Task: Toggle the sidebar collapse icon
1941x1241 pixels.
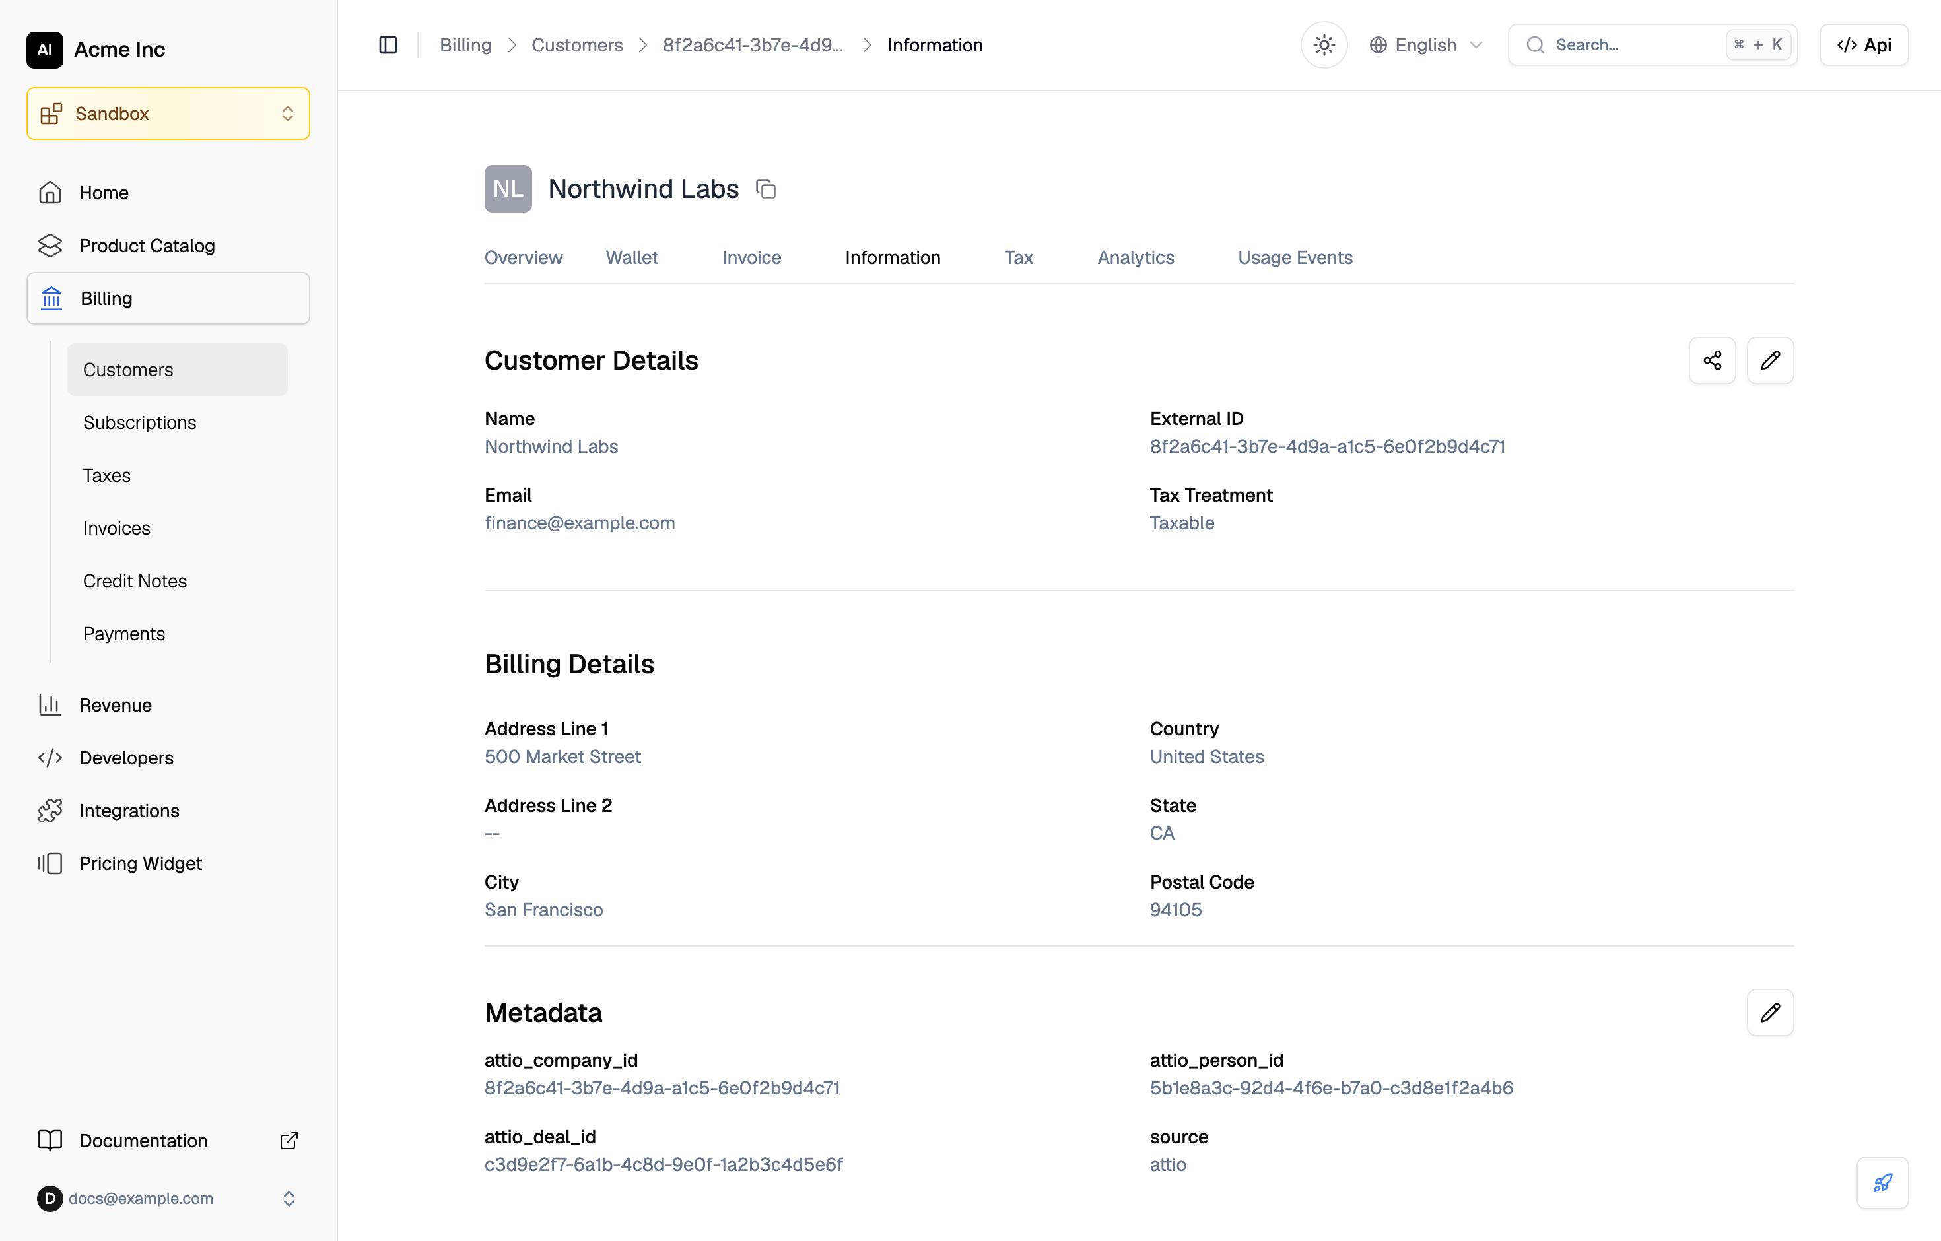Action: [x=388, y=45]
